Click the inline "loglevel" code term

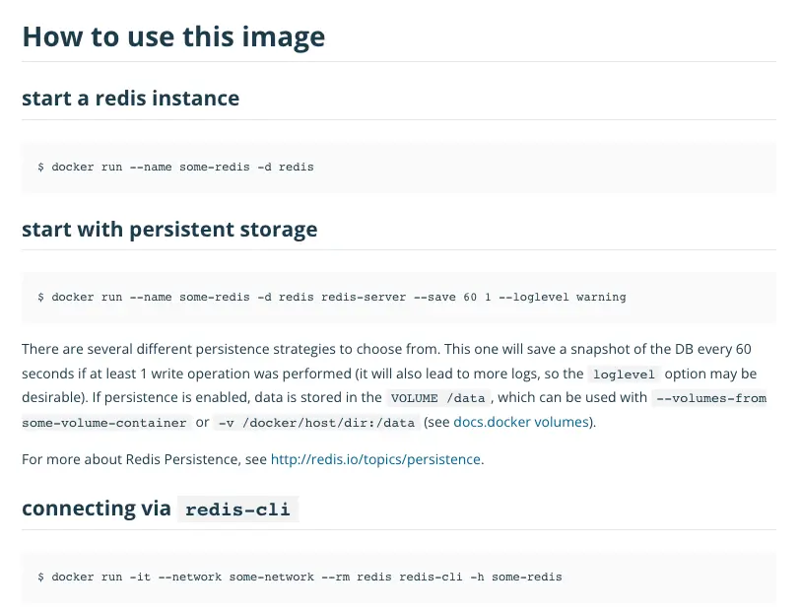tap(623, 375)
